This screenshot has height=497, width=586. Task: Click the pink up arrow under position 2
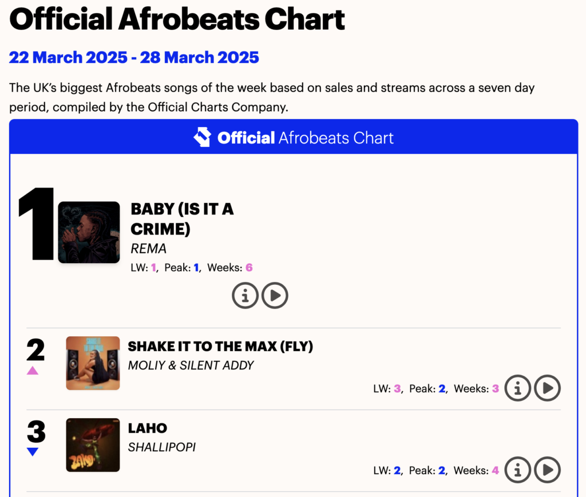tap(33, 371)
